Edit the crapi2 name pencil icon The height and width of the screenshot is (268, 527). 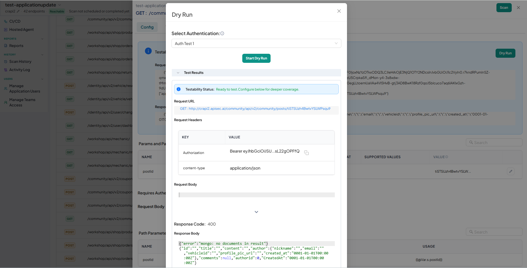point(18,11)
